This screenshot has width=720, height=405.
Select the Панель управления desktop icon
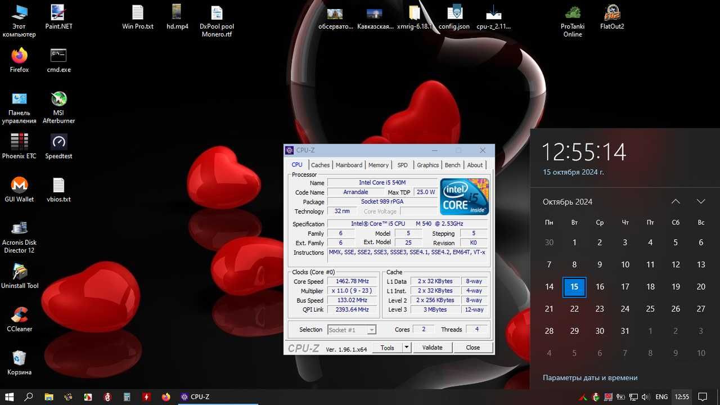(19, 107)
